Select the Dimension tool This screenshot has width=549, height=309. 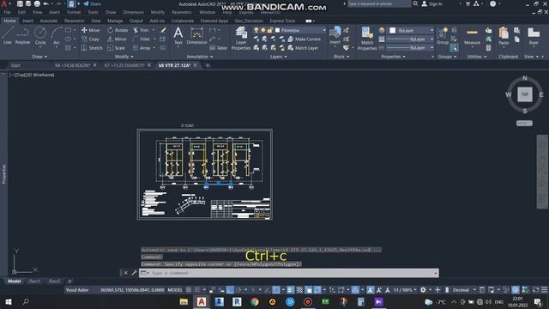[196, 36]
